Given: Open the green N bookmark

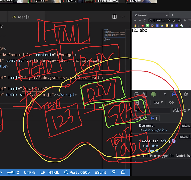Looking at the screenshot, I should click(147, 25).
